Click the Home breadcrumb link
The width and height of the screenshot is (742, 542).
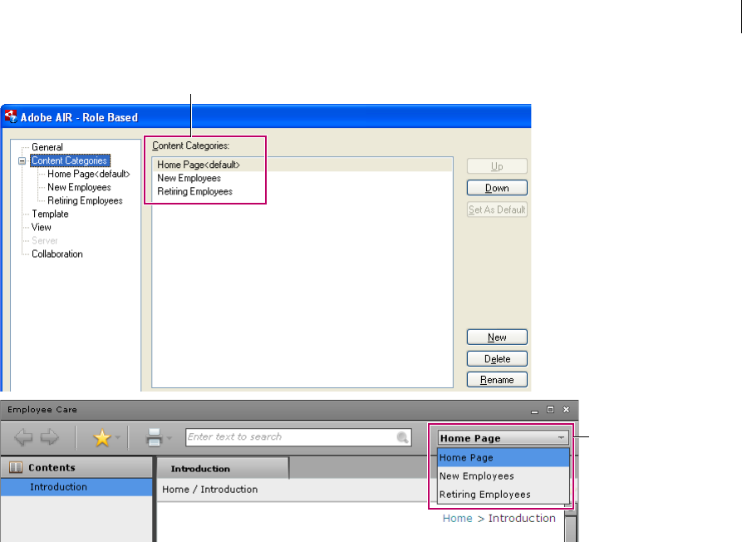(457, 519)
